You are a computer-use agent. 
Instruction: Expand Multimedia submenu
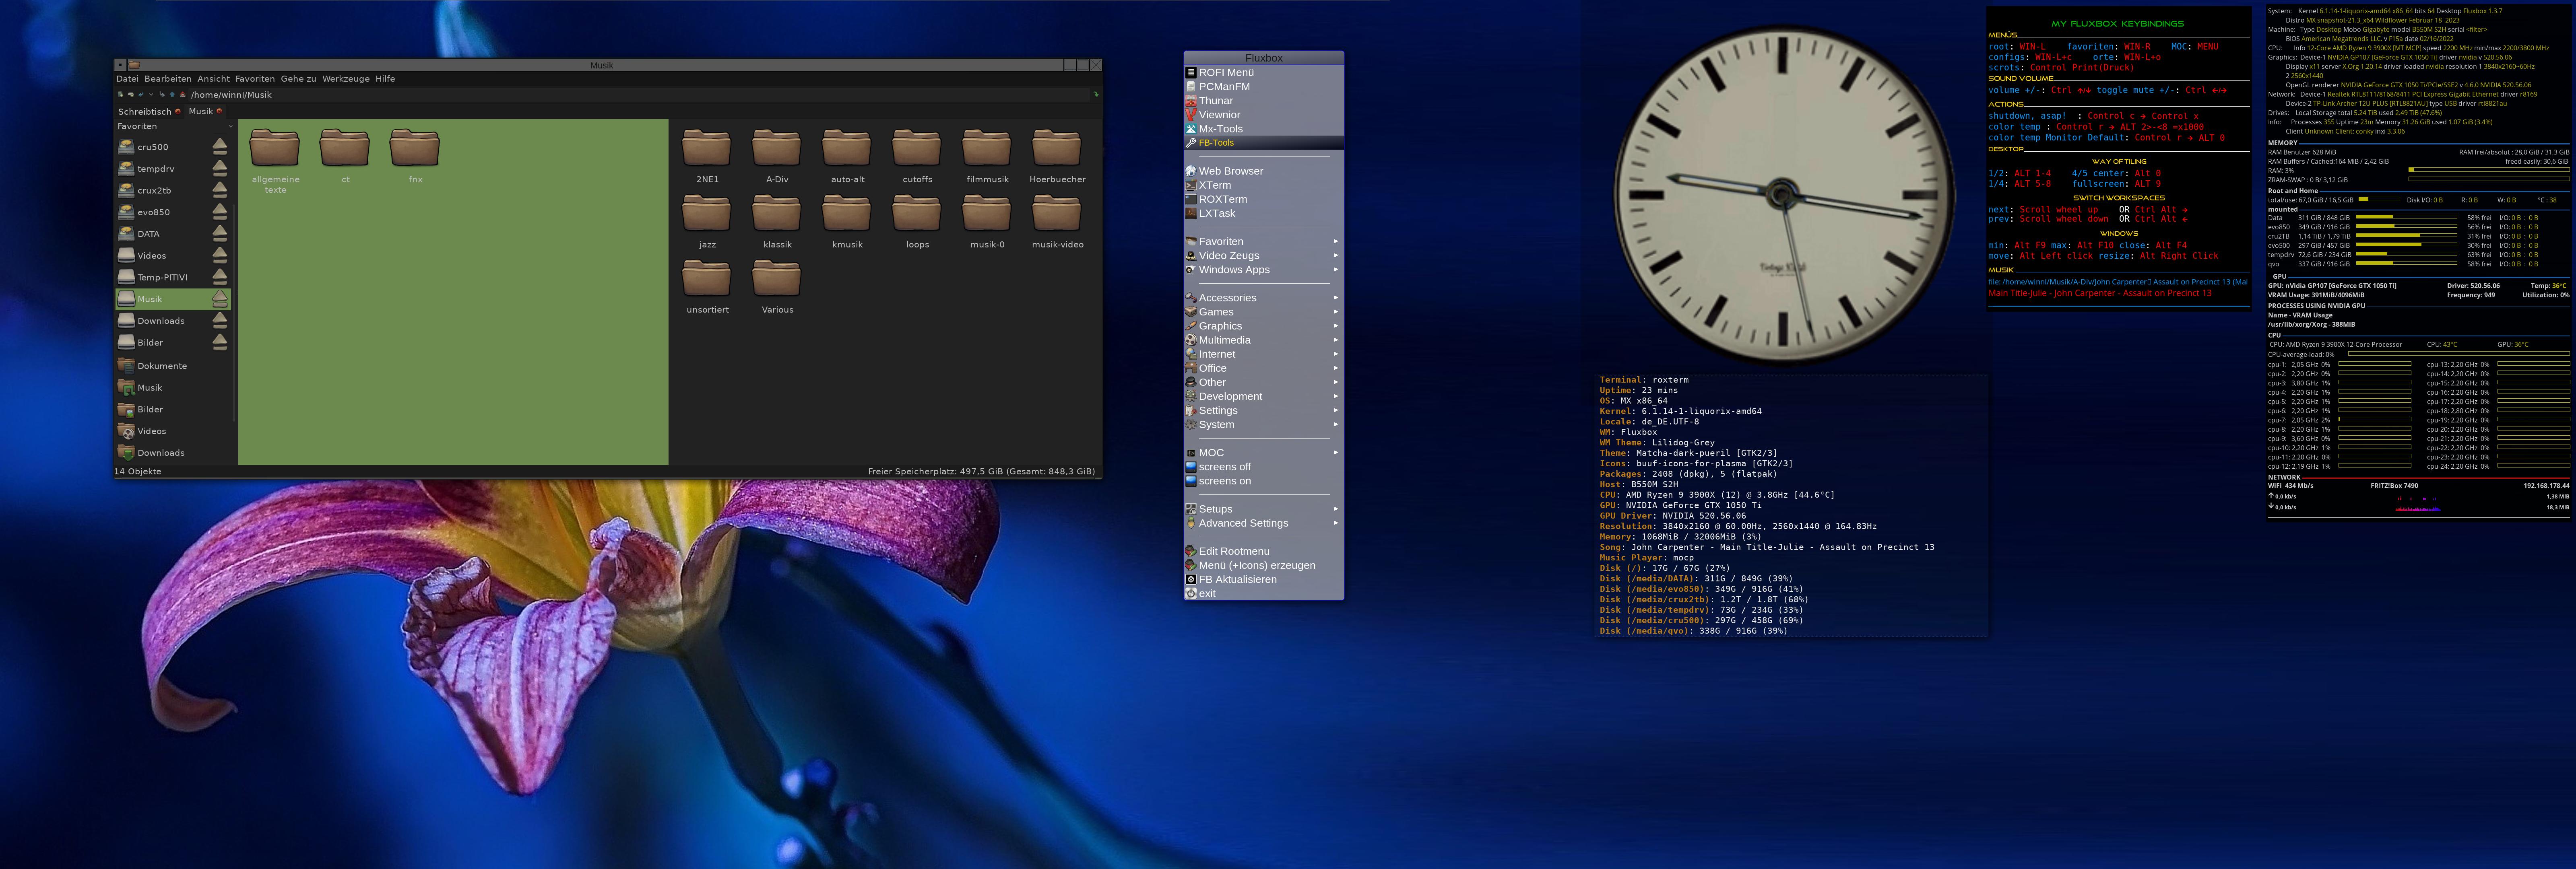[1263, 340]
